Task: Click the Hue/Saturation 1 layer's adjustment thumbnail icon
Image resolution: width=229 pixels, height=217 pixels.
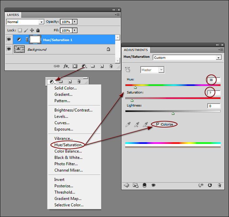Action: point(19,40)
